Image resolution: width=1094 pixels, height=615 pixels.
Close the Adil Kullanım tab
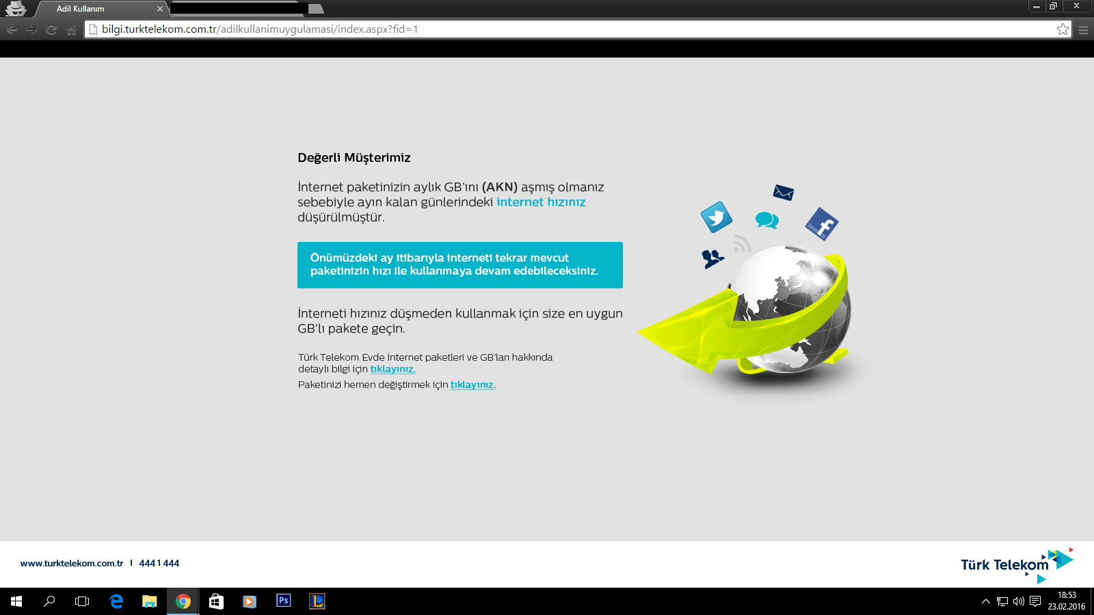(160, 9)
